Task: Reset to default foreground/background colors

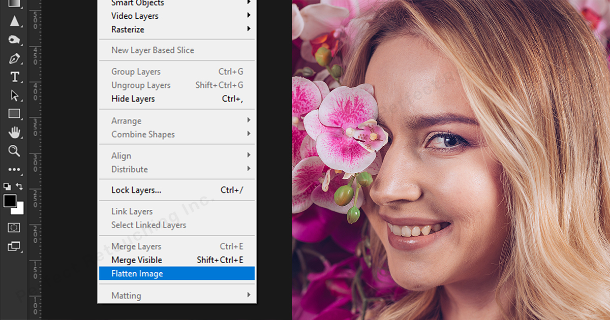Action: pyautogui.click(x=7, y=186)
